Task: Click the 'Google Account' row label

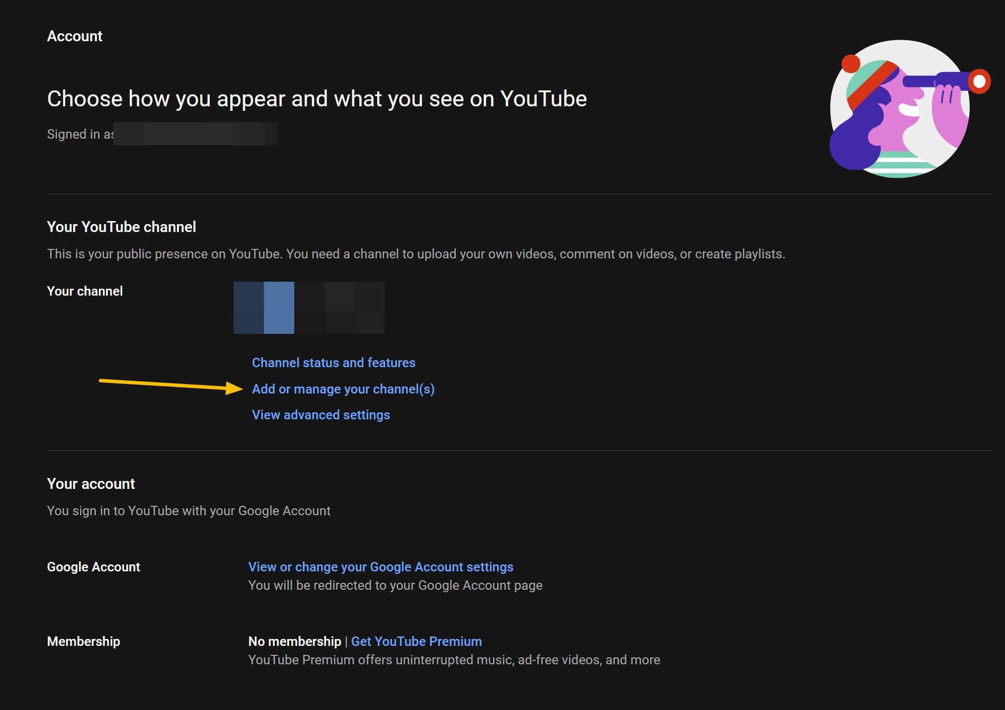Action: coord(93,567)
